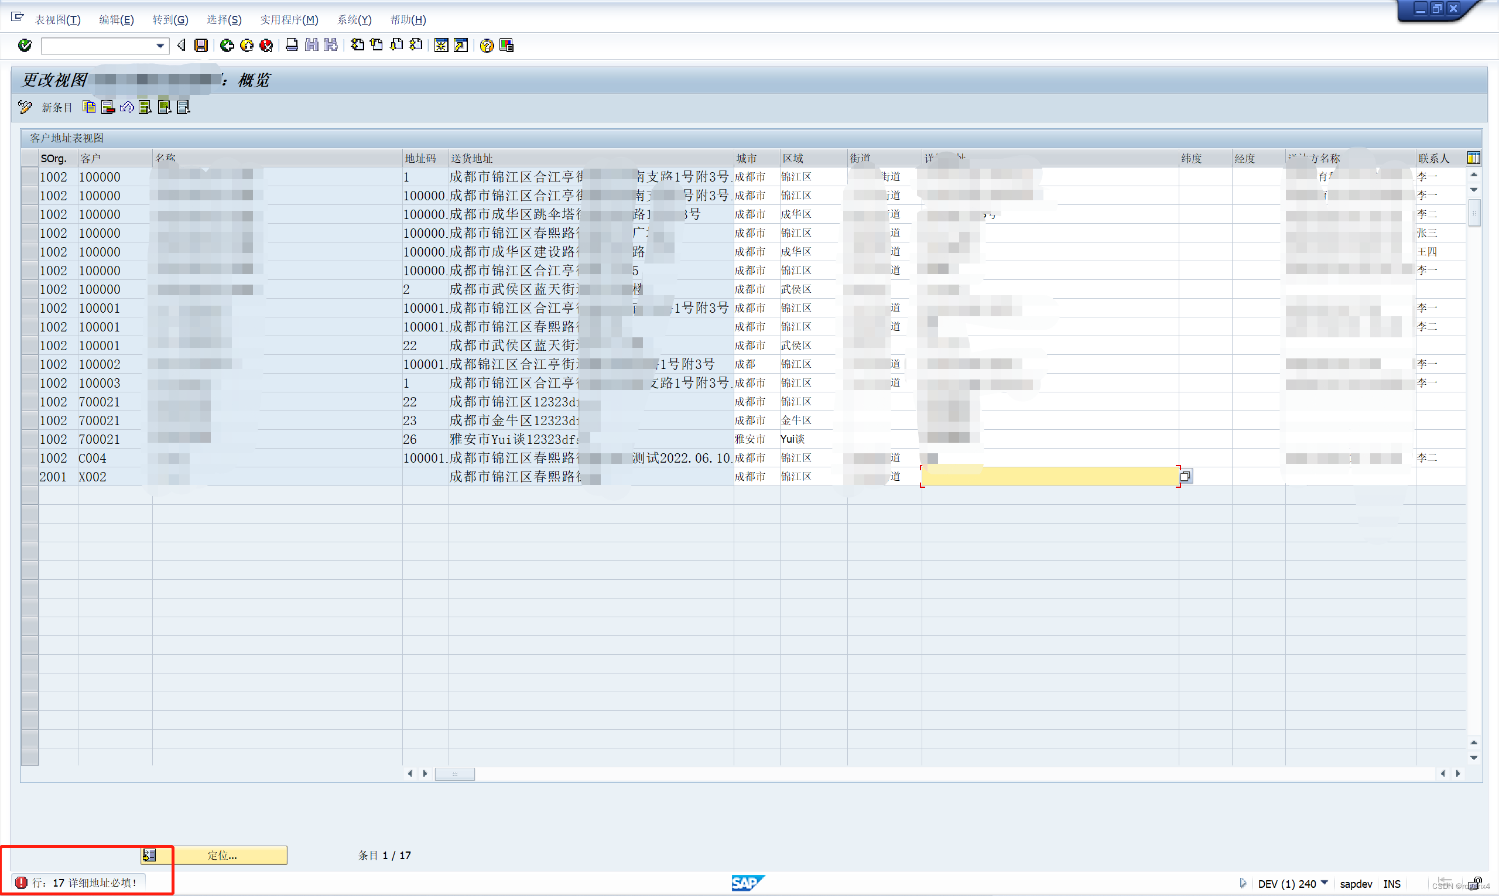Save with the floppy disk icon
This screenshot has height=896, width=1499.
pos(201,45)
